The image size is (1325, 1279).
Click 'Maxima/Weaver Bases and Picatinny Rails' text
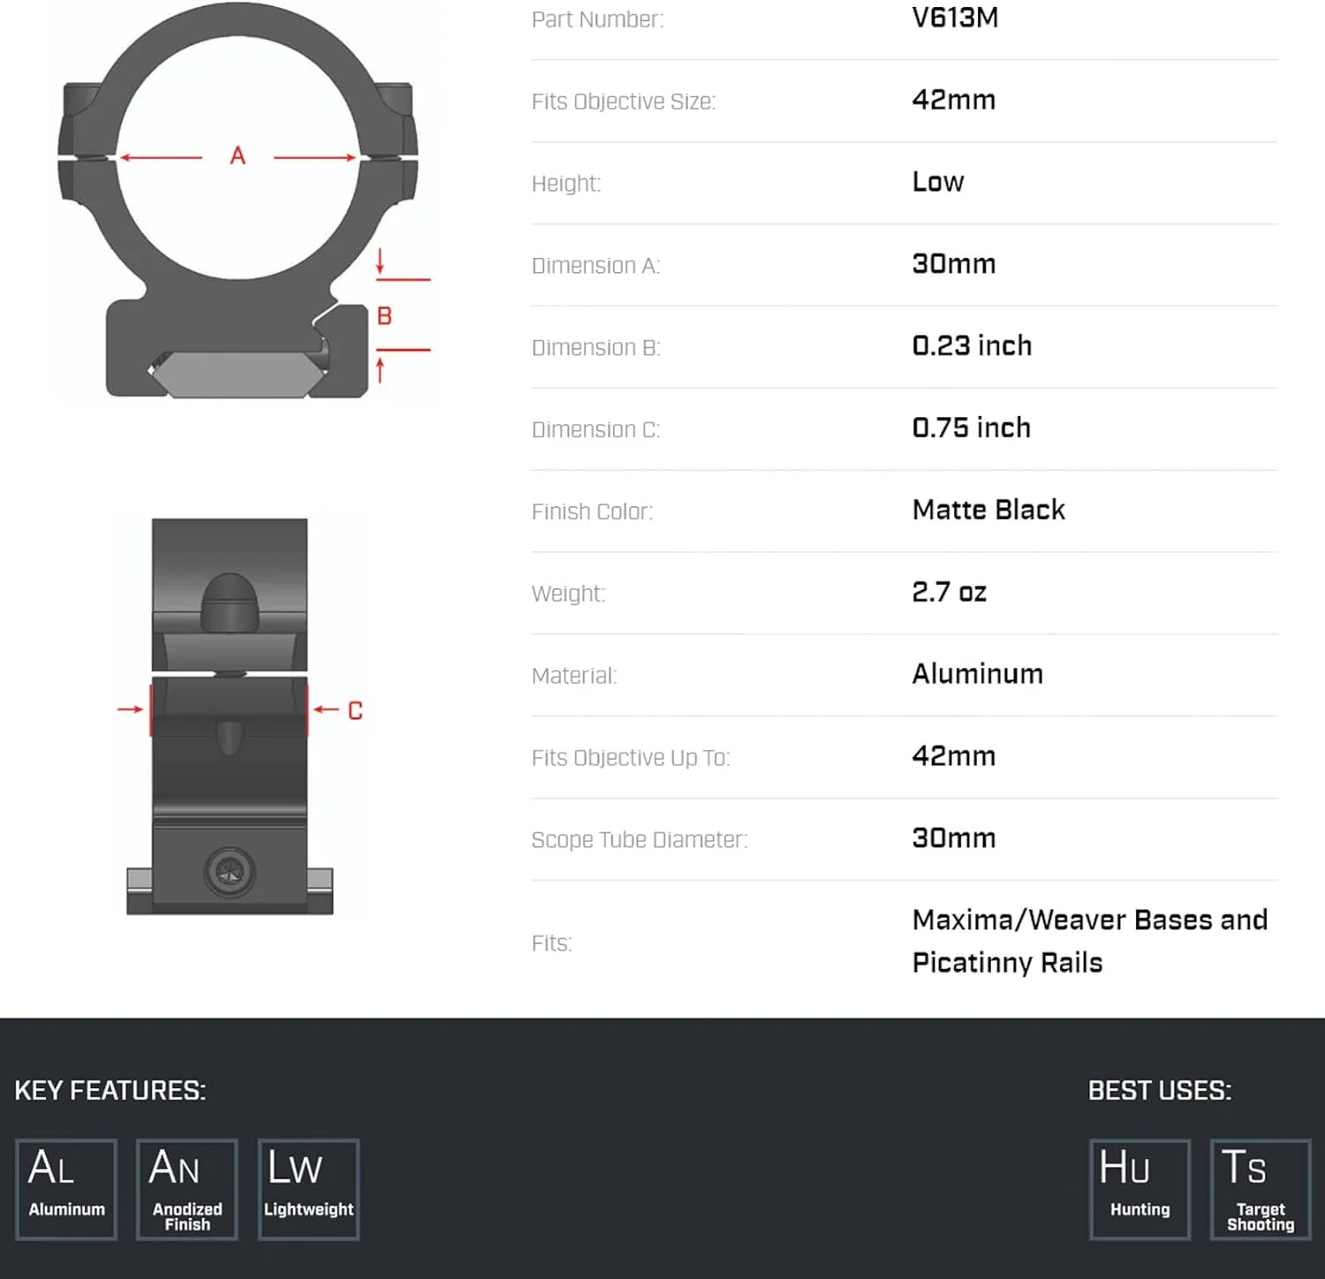coord(1090,942)
